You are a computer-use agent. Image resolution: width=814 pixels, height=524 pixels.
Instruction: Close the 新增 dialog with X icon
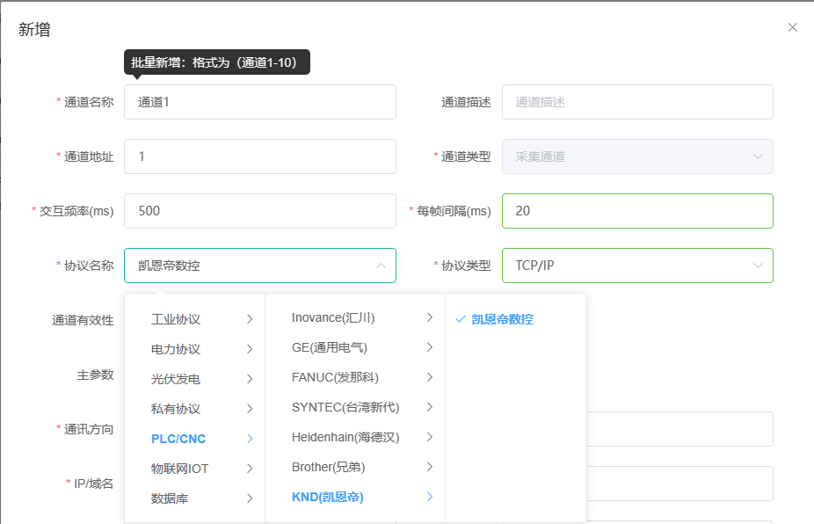click(792, 27)
